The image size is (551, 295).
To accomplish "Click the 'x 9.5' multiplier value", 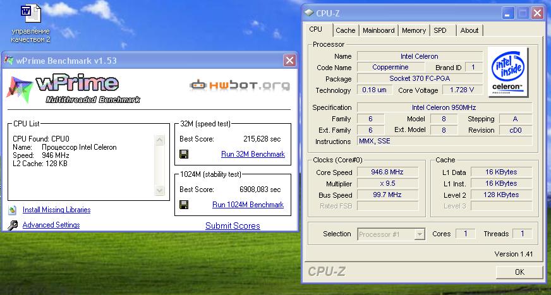I will pyautogui.click(x=387, y=183).
